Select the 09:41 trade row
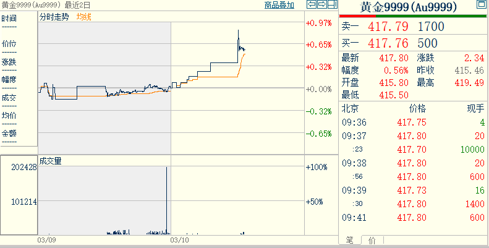The height and width of the screenshot is (248, 489). coord(413,218)
